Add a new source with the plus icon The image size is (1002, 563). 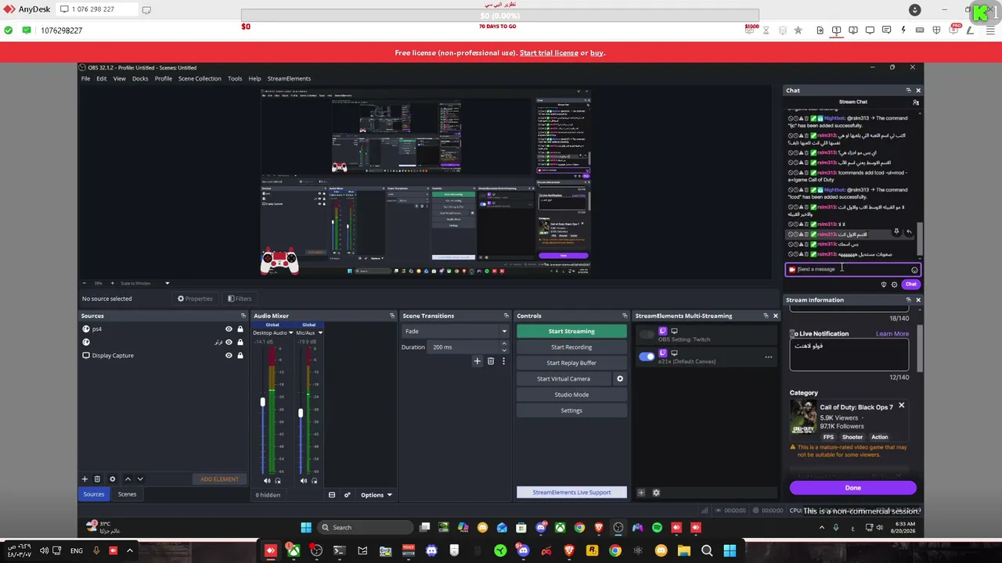(x=85, y=479)
